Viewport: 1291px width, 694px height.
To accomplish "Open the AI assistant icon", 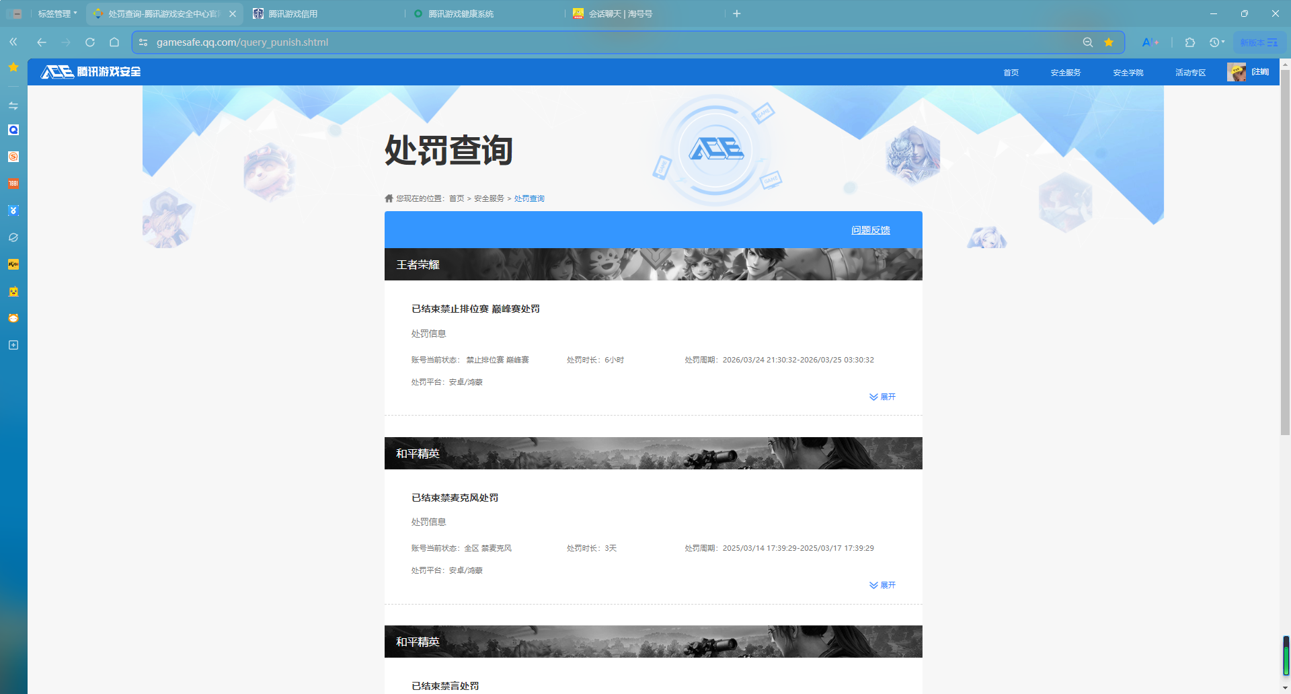I will pos(1150,42).
